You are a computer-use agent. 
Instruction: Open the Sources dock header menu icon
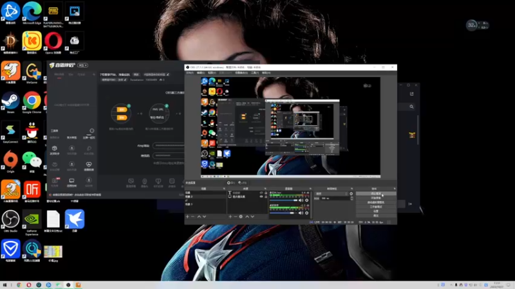265,189
